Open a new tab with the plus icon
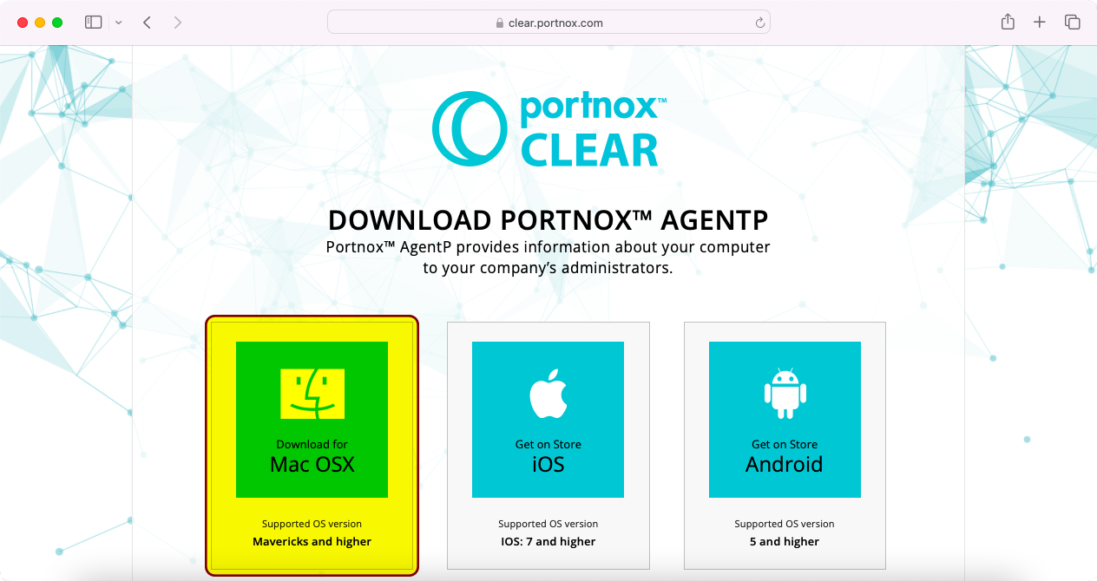The image size is (1097, 581). tap(1040, 23)
